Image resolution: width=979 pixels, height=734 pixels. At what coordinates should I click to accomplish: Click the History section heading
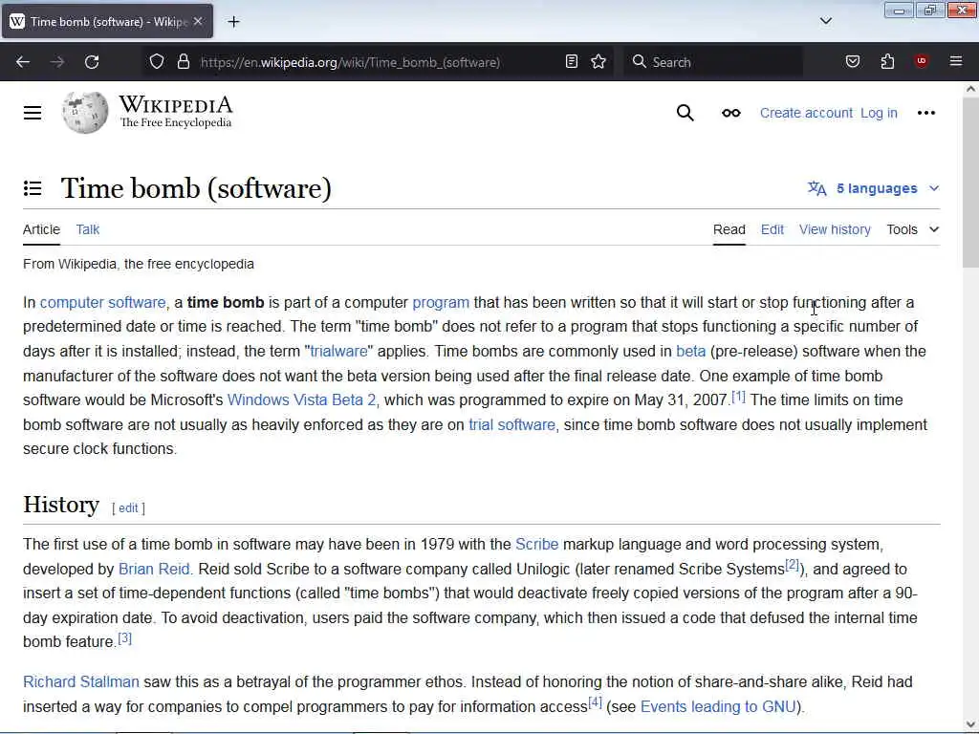click(61, 505)
